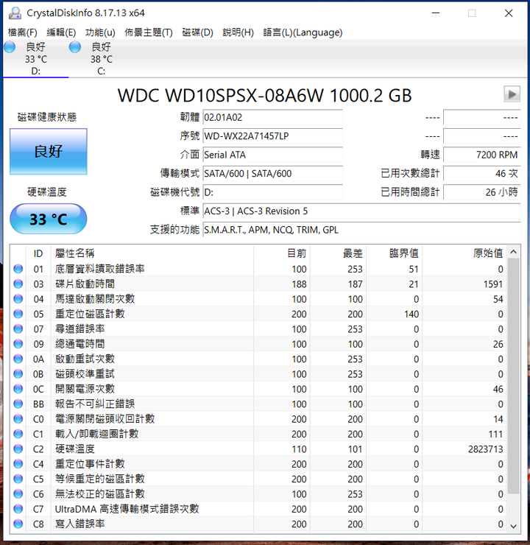Open the 檔案(F) menu
The image size is (530, 545).
point(23,32)
